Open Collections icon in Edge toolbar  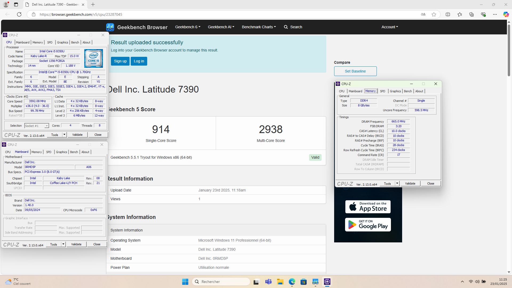pos(471,14)
